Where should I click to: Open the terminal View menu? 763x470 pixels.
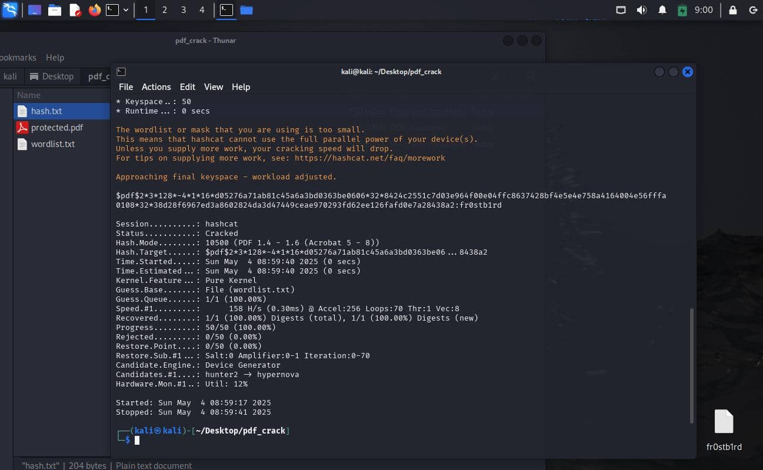(213, 87)
